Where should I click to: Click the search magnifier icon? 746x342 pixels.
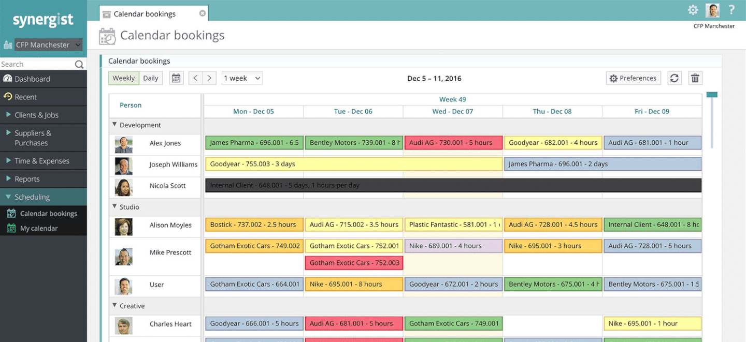[79, 64]
